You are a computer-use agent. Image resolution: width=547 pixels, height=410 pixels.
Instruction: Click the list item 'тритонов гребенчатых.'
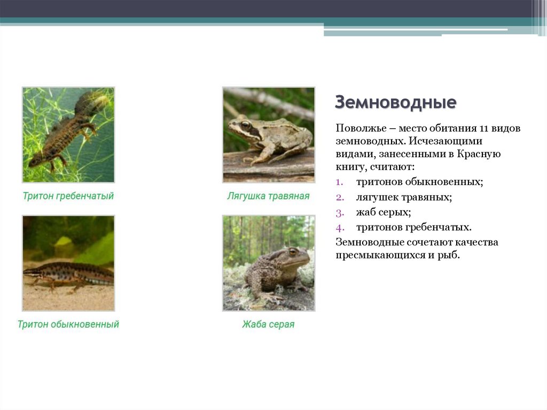pos(414,227)
